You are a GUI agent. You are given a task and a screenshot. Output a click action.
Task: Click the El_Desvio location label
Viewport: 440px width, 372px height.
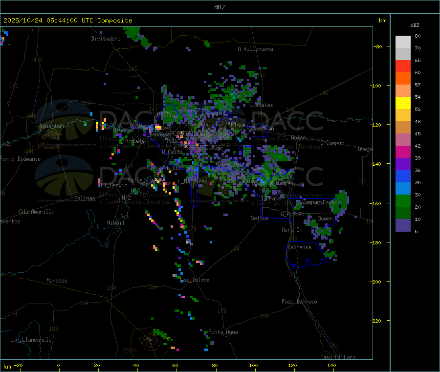click(x=114, y=185)
